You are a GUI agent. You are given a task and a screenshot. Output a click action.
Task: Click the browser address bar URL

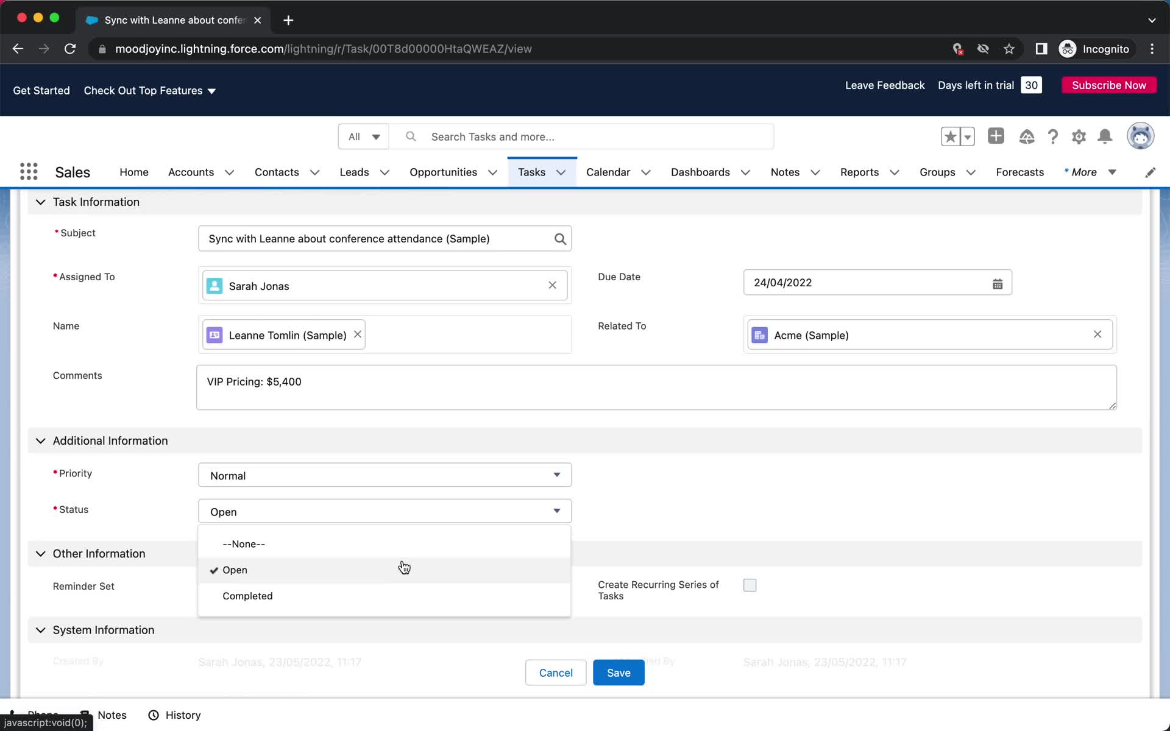[323, 49]
